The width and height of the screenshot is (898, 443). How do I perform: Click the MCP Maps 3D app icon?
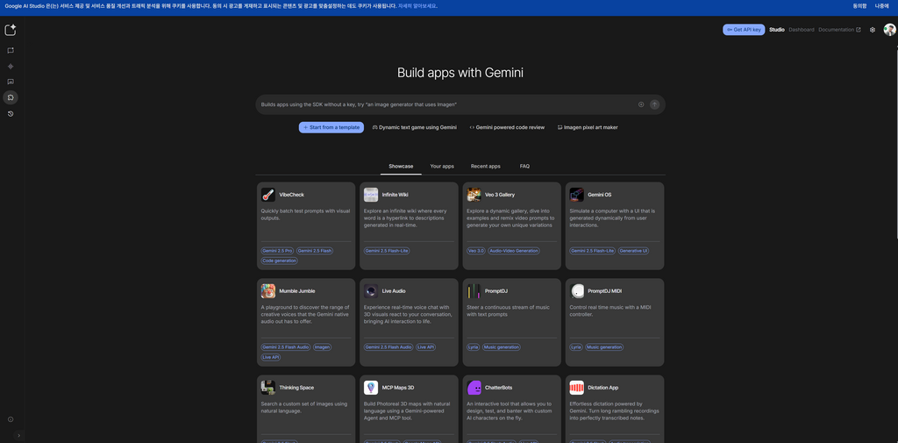click(x=371, y=388)
